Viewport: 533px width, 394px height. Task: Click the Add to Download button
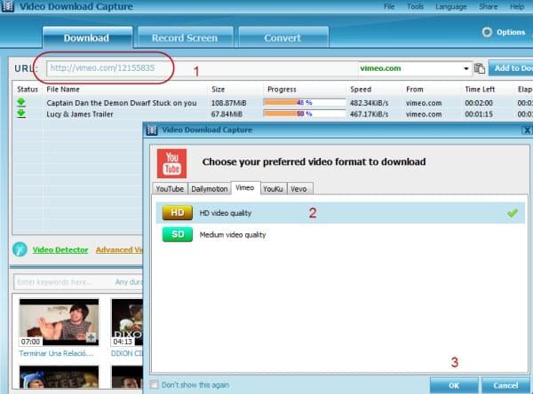pyautogui.click(x=511, y=68)
